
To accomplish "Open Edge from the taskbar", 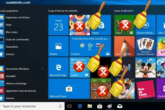I will 80,106.
